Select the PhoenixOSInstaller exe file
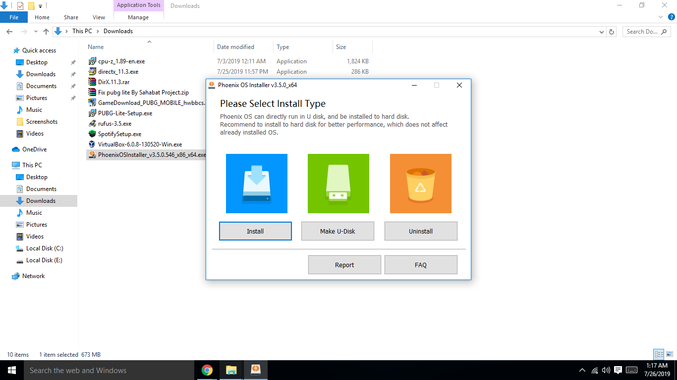 click(146, 155)
